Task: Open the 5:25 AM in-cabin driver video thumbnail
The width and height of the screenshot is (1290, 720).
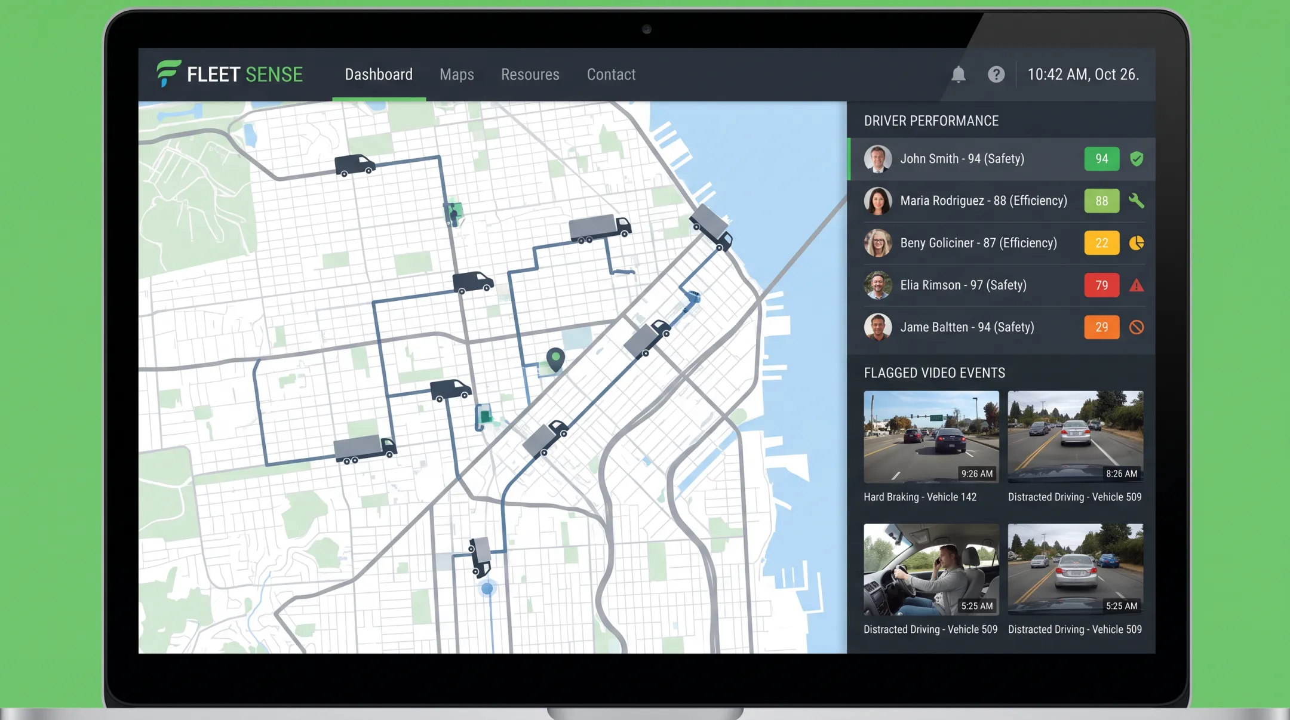Action: point(931,570)
